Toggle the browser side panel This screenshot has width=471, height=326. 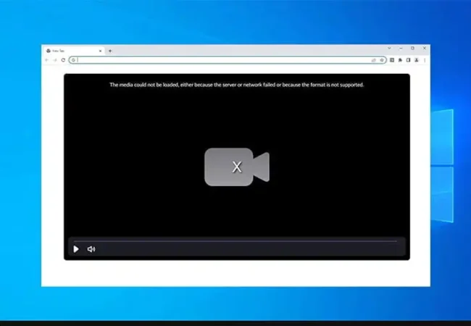[x=408, y=60]
